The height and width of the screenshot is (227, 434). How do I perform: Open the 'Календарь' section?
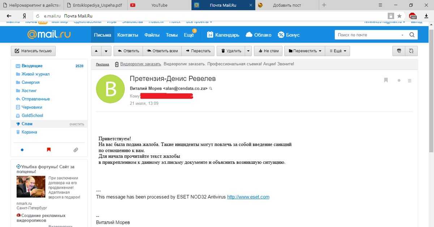(223, 35)
